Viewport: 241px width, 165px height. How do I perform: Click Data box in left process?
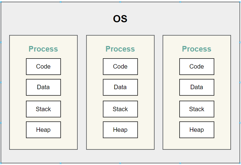click(44, 87)
